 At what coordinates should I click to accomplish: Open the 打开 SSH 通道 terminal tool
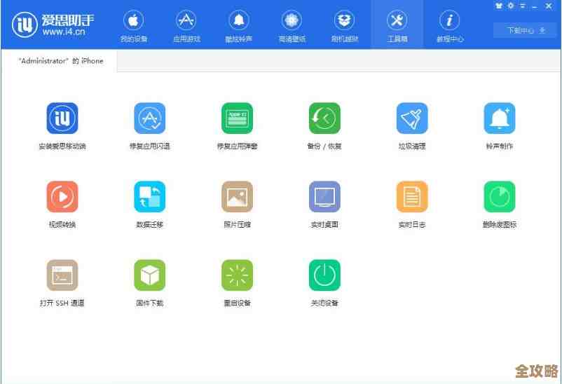[x=62, y=275]
